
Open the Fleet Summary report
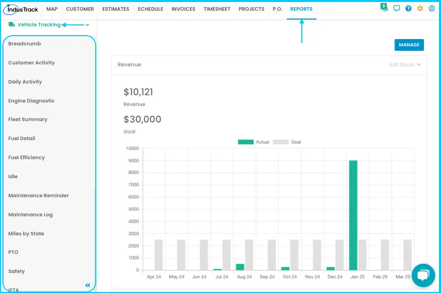(28, 119)
